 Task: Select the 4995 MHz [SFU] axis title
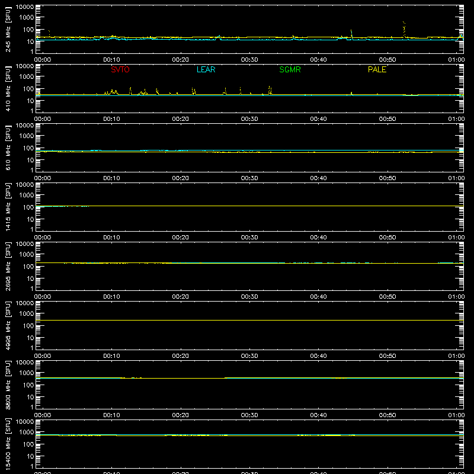pos(8,325)
